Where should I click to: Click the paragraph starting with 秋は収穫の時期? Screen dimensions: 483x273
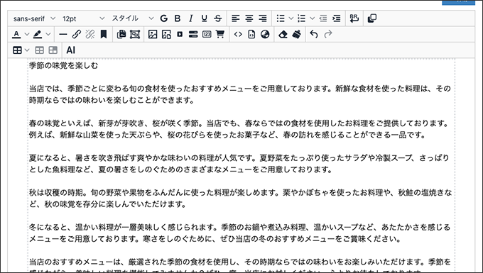[240, 199]
